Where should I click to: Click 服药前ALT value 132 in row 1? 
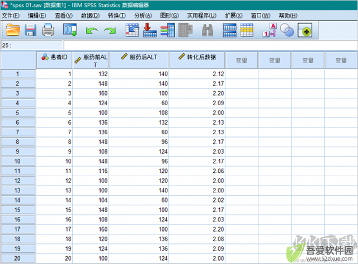pyautogui.click(x=91, y=74)
